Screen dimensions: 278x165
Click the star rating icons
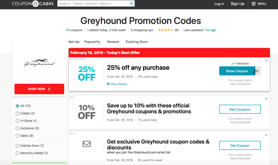coord(165,30)
